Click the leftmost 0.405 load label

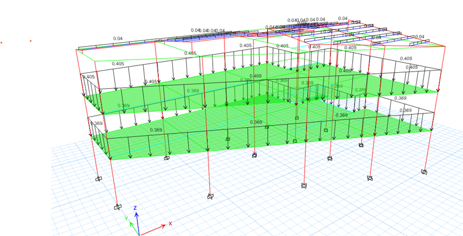[88, 77]
